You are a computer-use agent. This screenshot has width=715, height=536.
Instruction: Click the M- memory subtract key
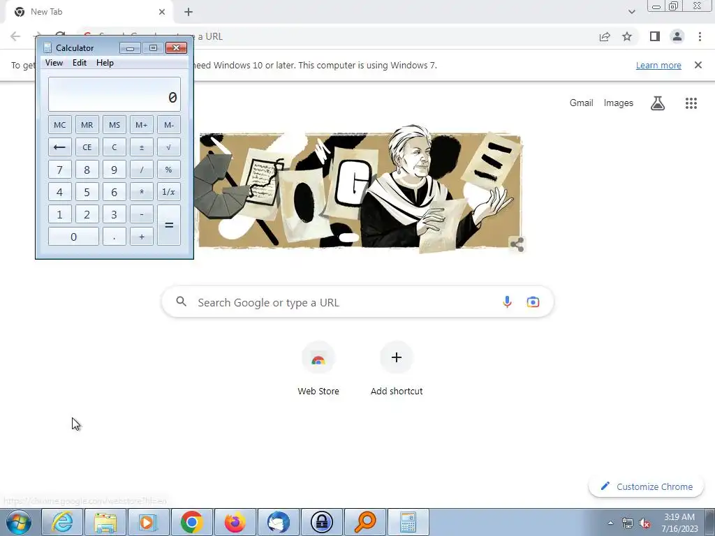(169, 125)
